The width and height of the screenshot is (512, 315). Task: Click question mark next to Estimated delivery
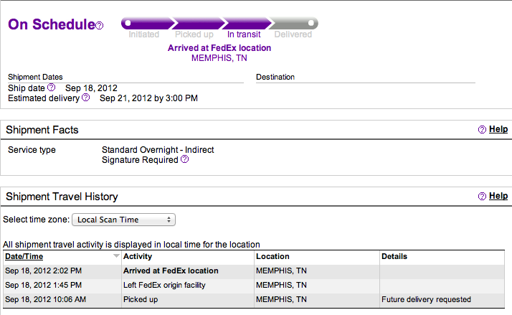85,98
